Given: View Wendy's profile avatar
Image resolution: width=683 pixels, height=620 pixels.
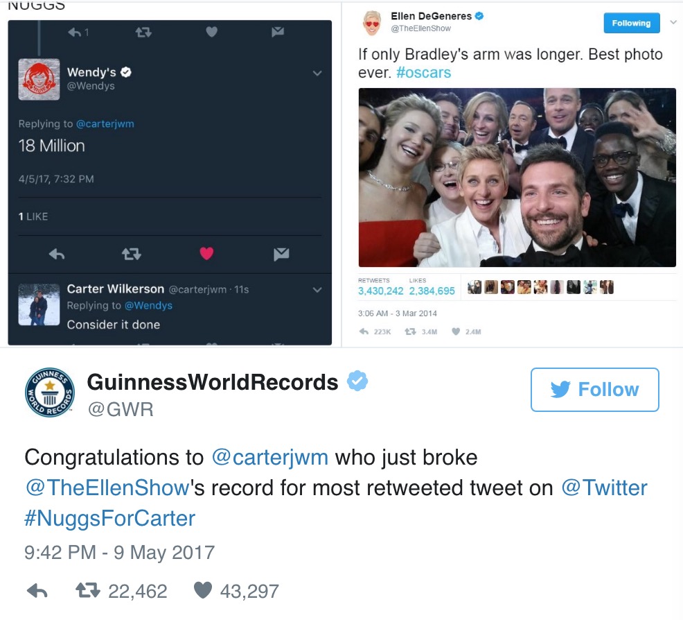Looking at the screenshot, I should [x=39, y=79].
